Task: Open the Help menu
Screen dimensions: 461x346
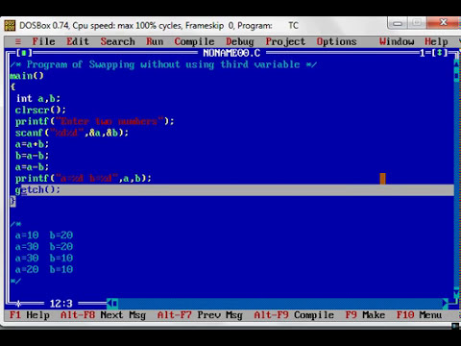Action: click(x=436, y=41)
